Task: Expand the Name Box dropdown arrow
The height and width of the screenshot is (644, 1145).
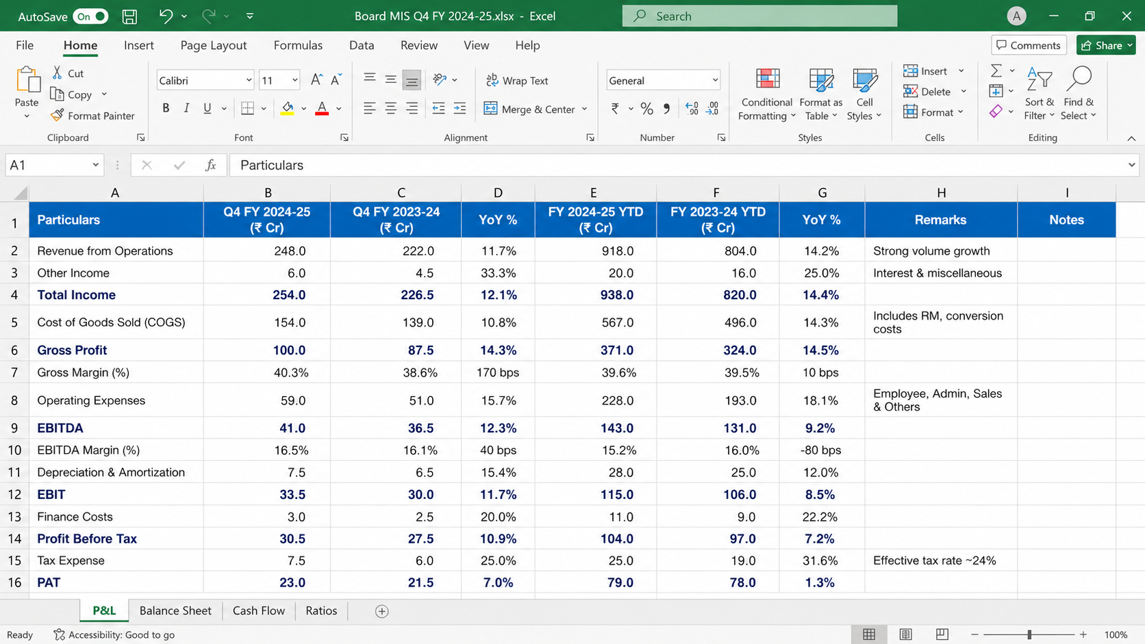Action: [x=96, y=165]
